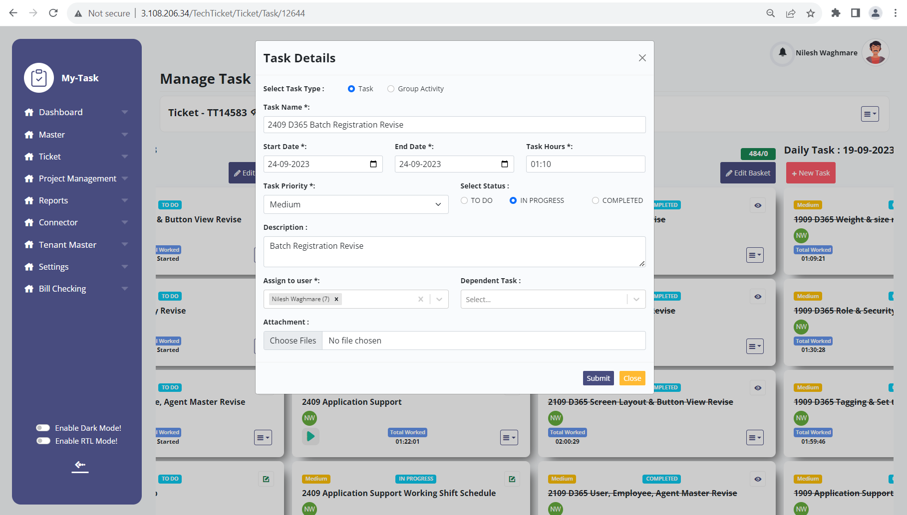Open the browser extensions puzzle icon
Viewport: 907px width, 515px height.
[836, 13]
